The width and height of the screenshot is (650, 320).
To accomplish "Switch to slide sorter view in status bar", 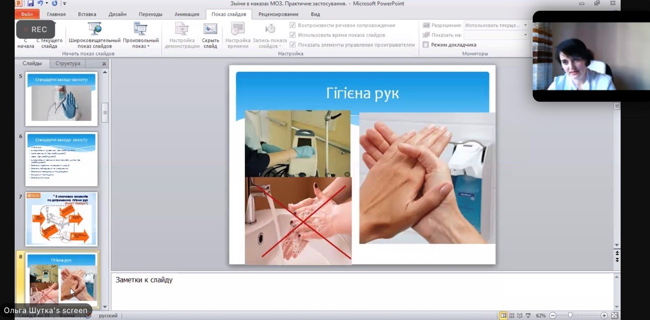I will click(512, 315).
